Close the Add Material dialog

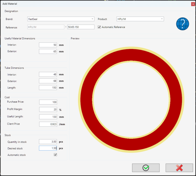pyautogui.click(x=193, y=4)
